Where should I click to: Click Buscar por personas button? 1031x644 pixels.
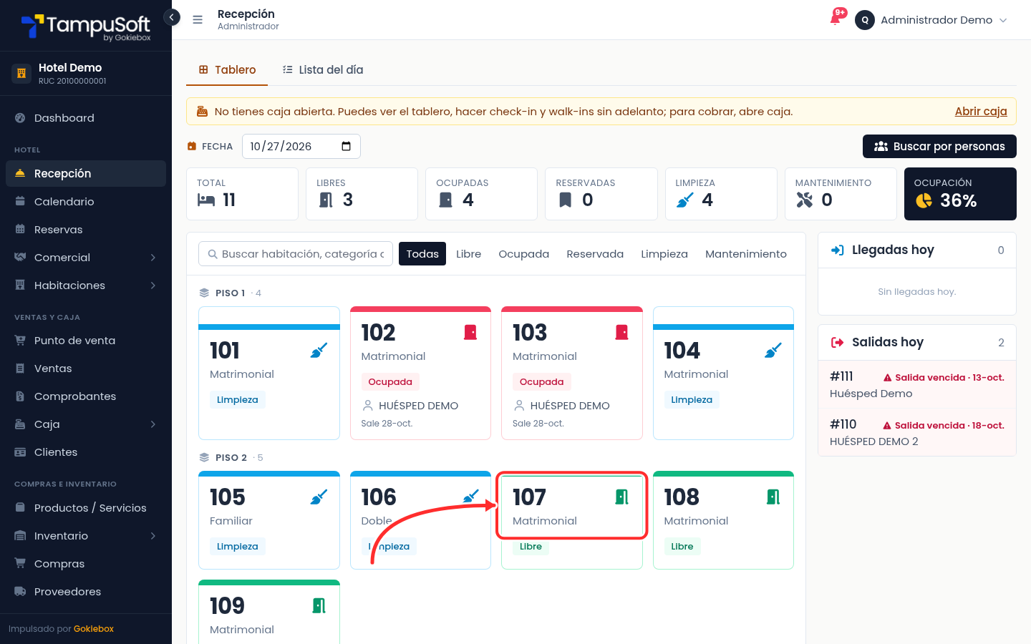pos(939,146)
